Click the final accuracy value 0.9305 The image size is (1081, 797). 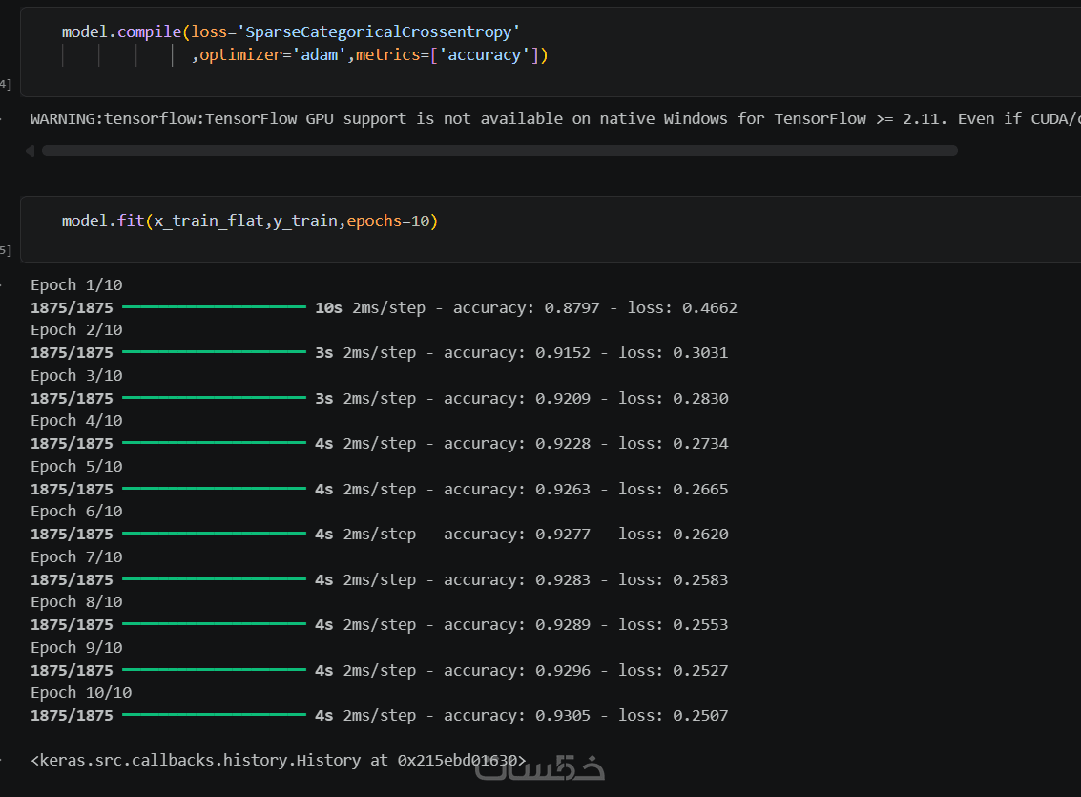563,716
